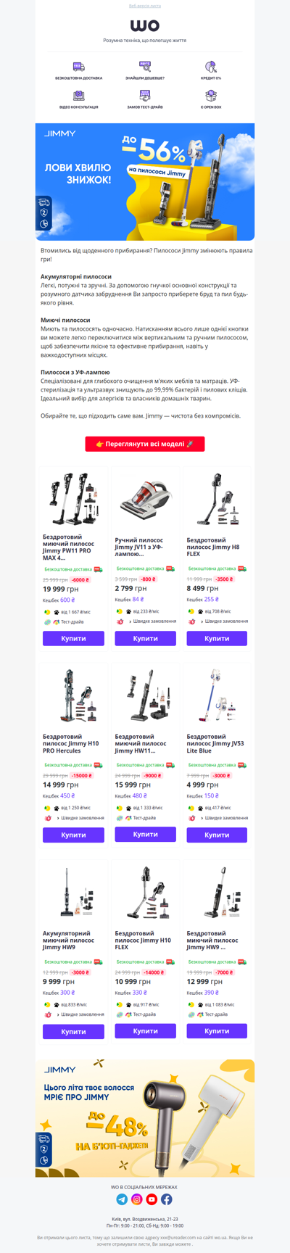The height and width of the screenshot is (1253, 290).
Task: Open the video consultation icon
Action: pyautogui.click(x=78, y=95)
